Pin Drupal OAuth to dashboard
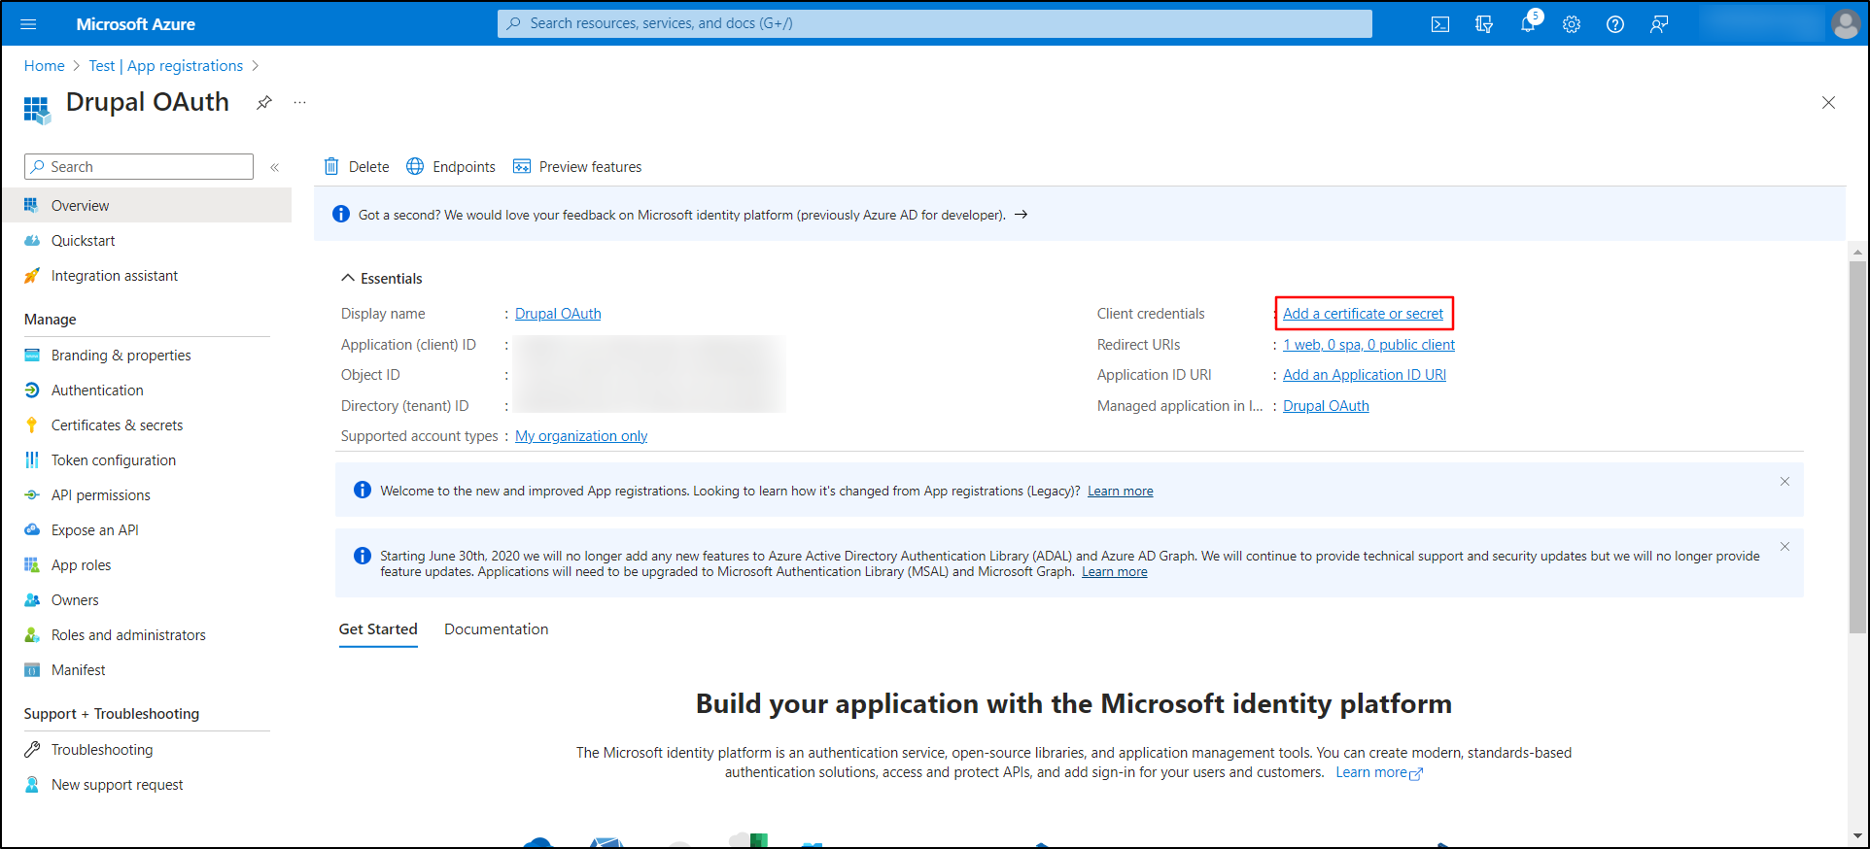The image size is (1870, 849). tap(264, 102)
